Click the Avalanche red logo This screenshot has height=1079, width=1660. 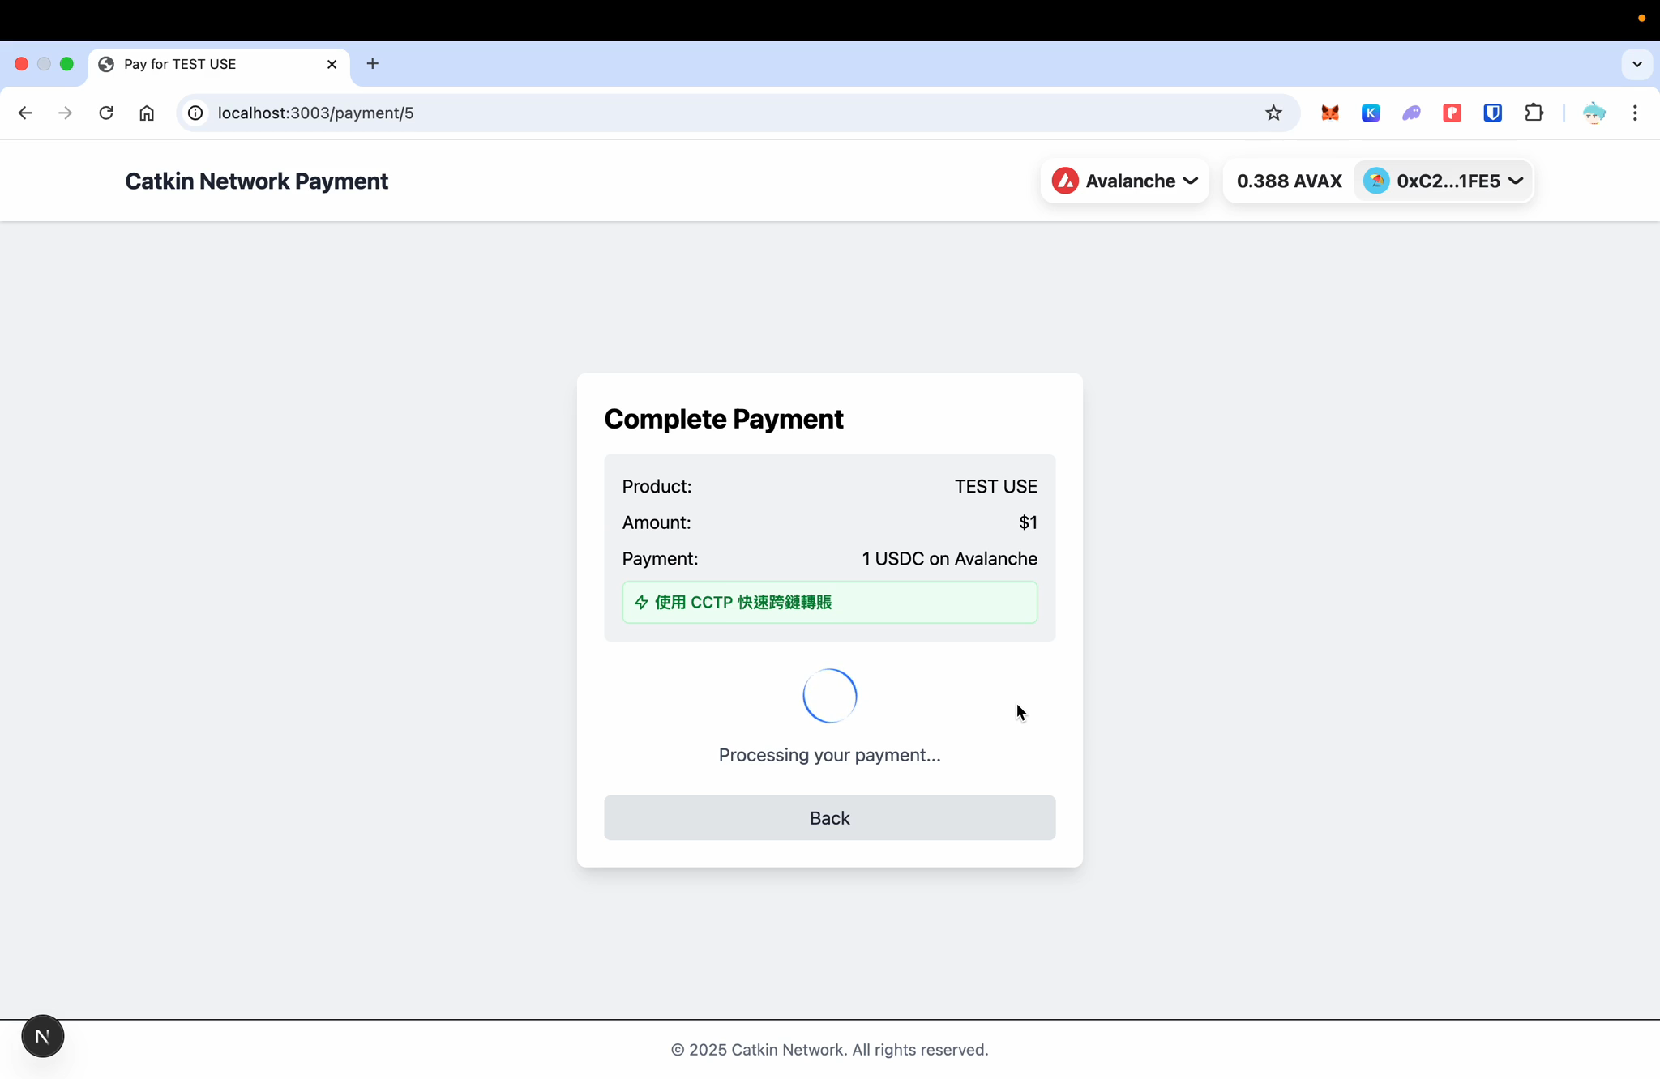coord(1065,181)
